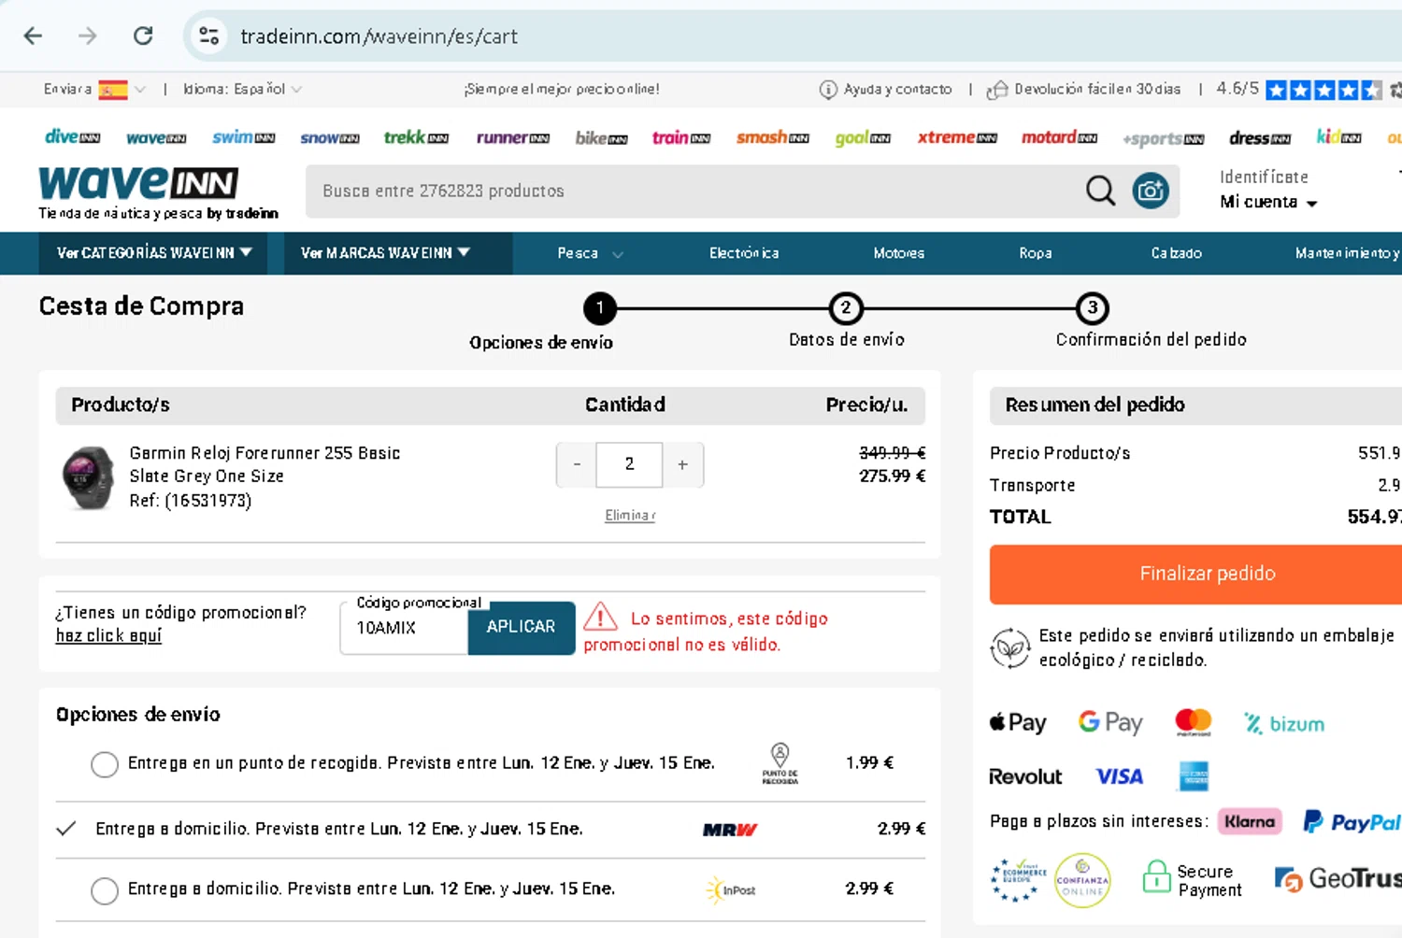Open the Calzado menu item
This screenshot has height=938, width=1402.
click(1177, 253)
